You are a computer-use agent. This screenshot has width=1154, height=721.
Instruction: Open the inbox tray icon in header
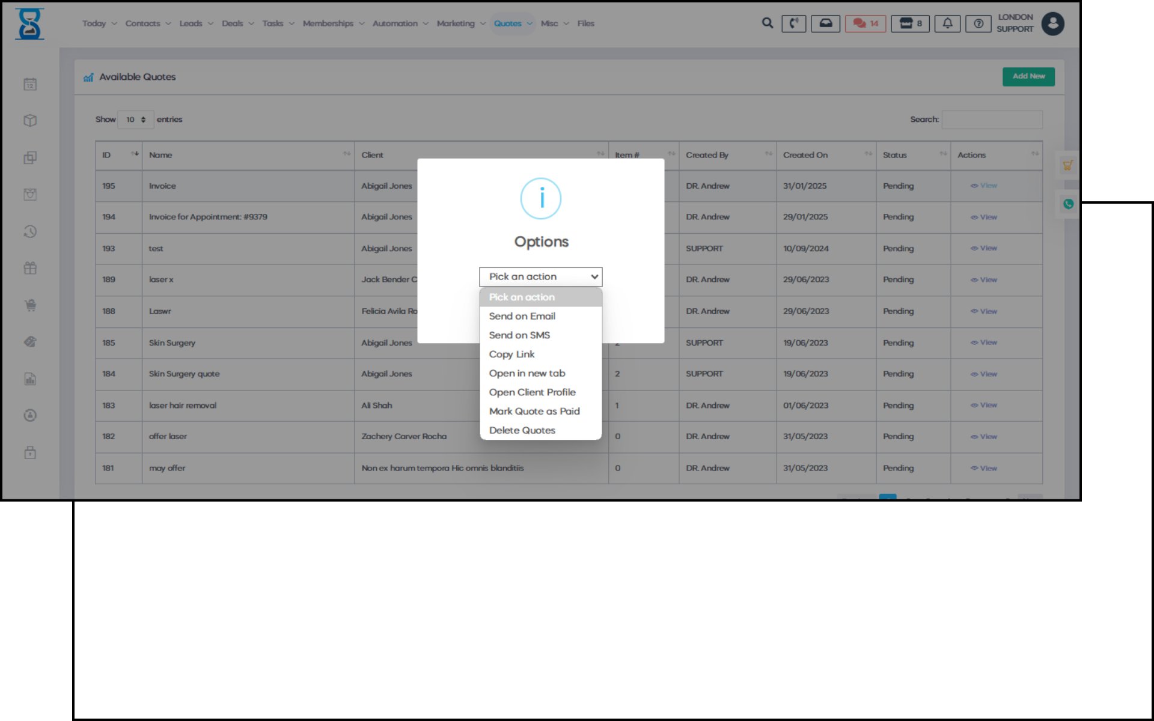click(x=825, y=23)
